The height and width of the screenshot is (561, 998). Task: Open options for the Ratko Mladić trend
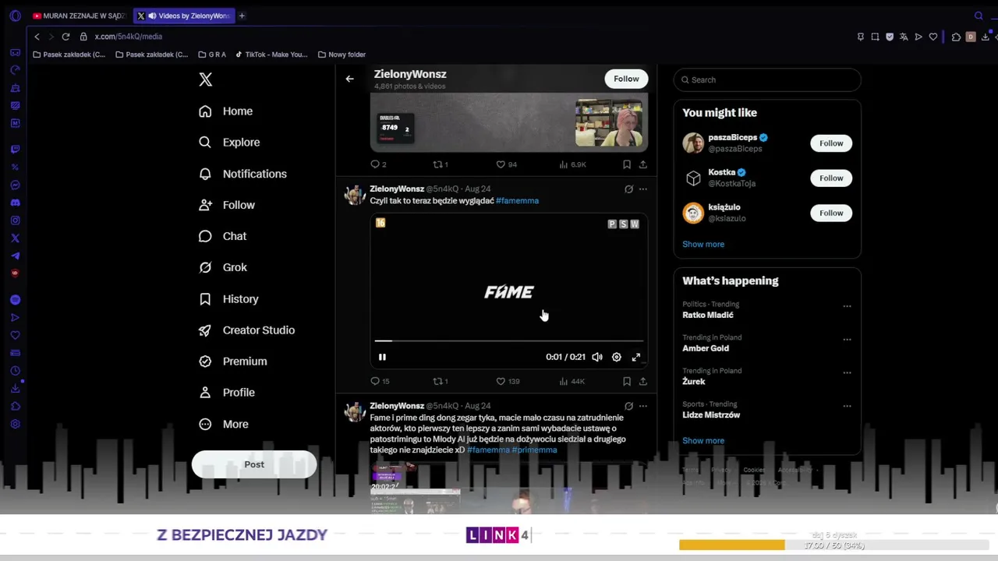pos(847,306)
